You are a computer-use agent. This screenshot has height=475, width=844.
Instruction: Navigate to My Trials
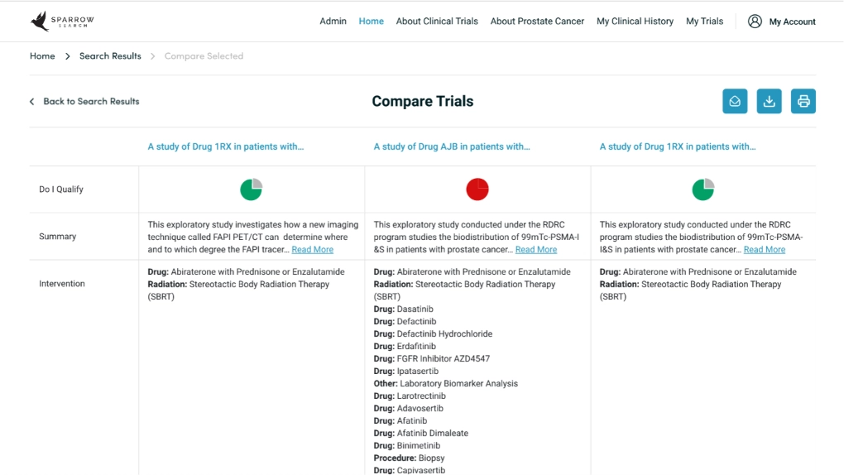tap(705, 21)
